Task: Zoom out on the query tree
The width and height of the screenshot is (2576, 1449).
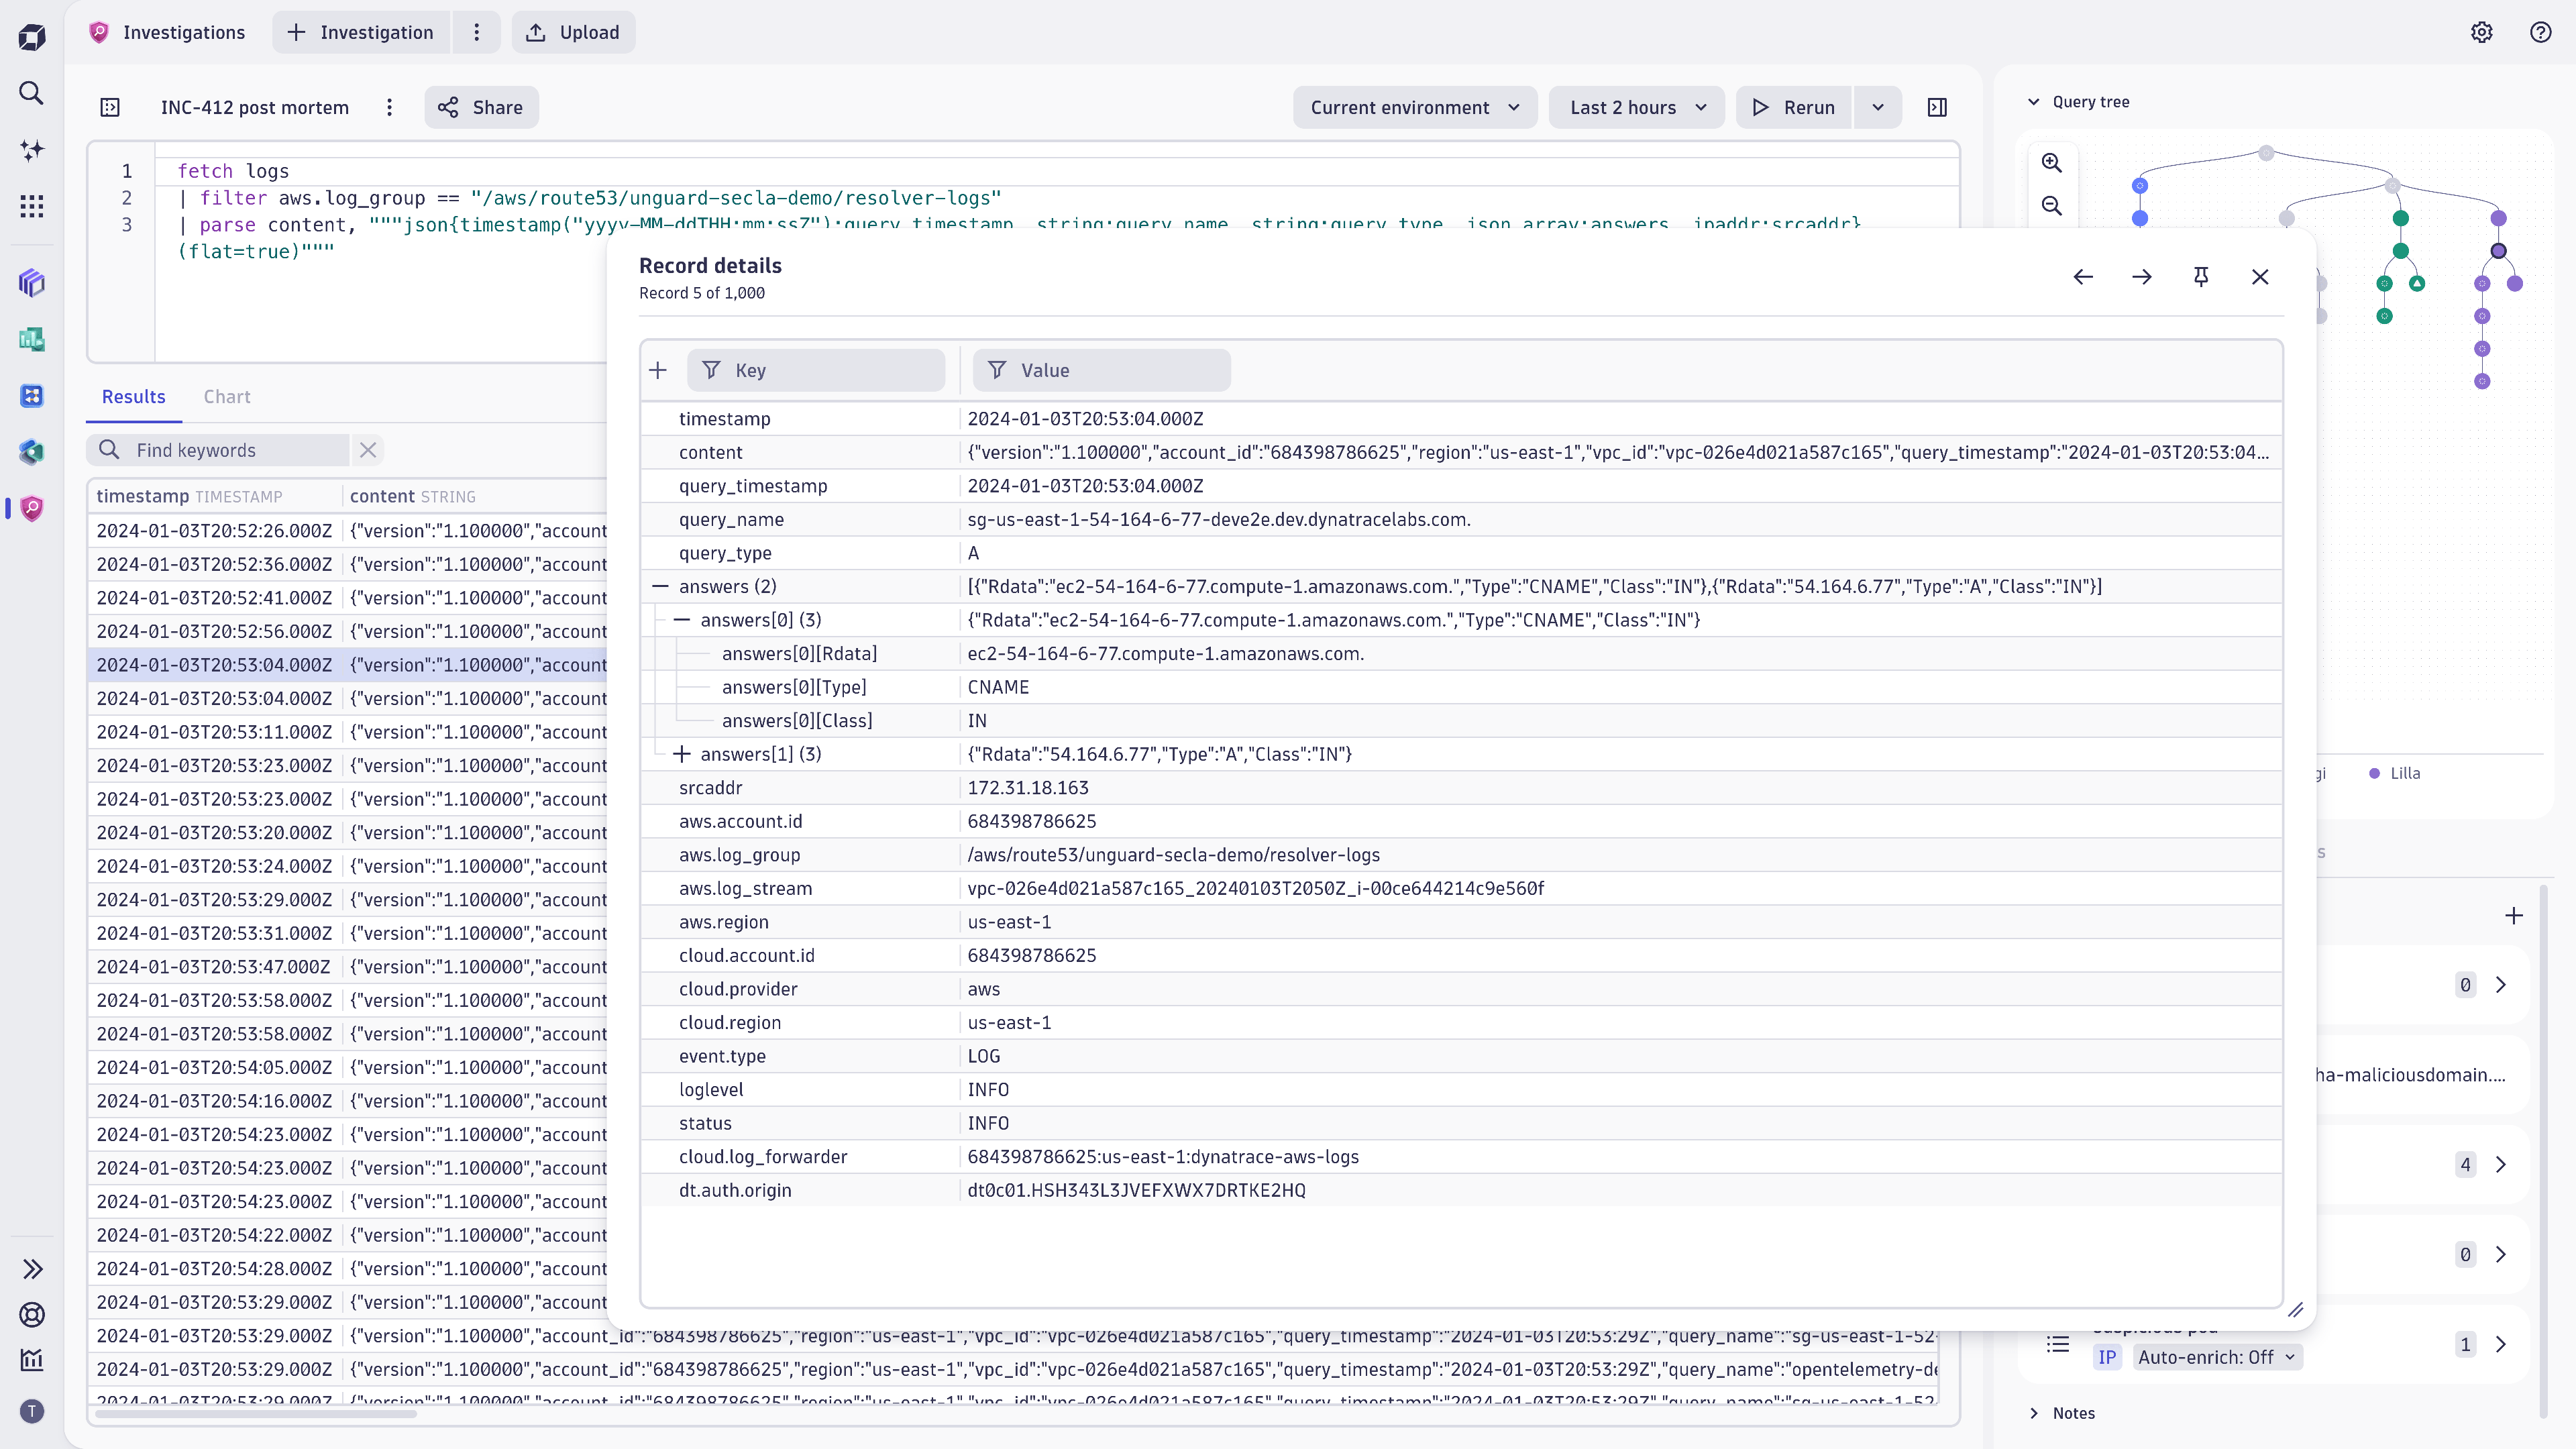Action: pos(2052,206)
